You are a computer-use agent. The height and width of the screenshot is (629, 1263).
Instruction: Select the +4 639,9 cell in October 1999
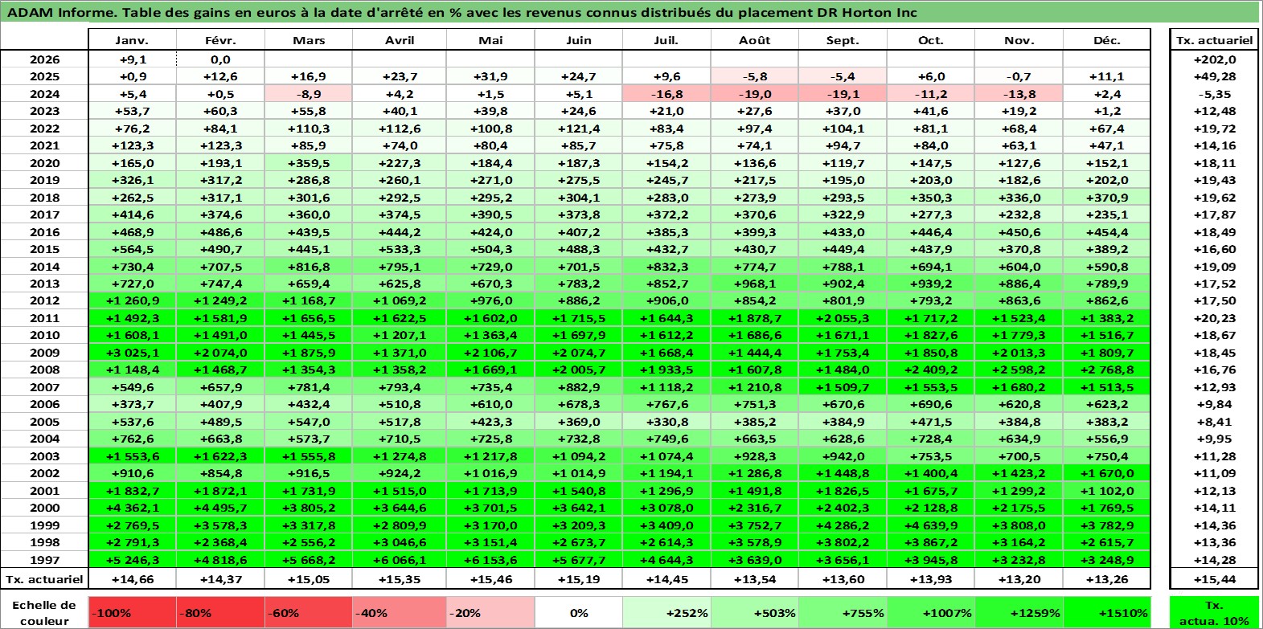[931, 525]
